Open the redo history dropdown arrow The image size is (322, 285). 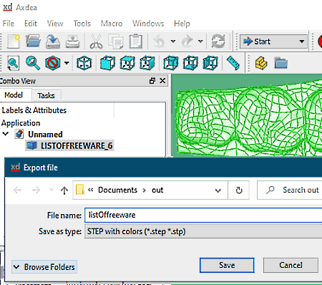pyautogui.click(x=200, y=42)
